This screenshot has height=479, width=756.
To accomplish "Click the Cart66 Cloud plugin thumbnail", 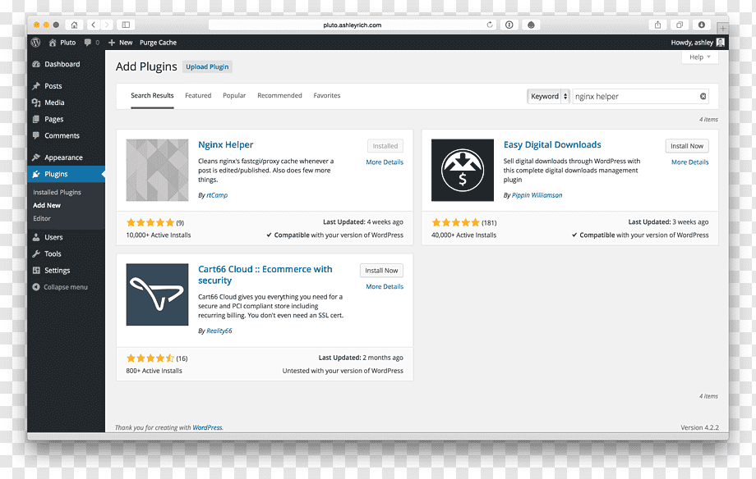I will click(x=157, y=294).
